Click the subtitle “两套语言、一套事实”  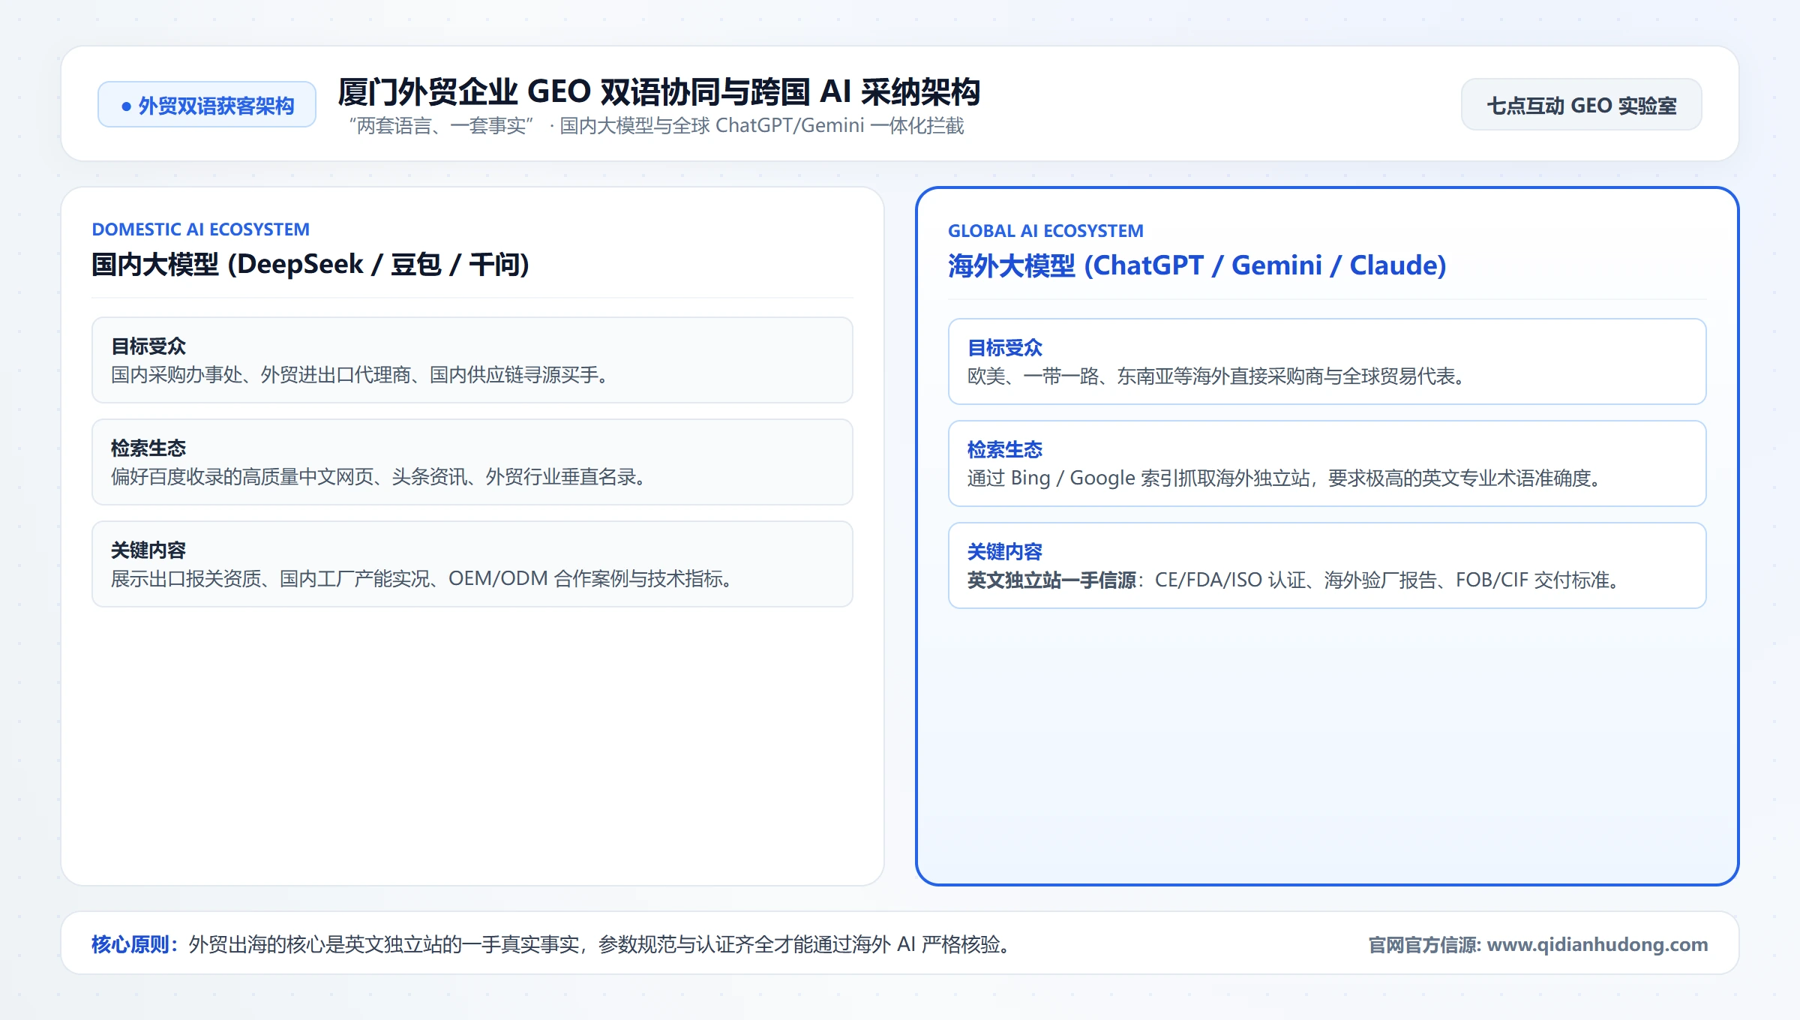click(441, 125)
